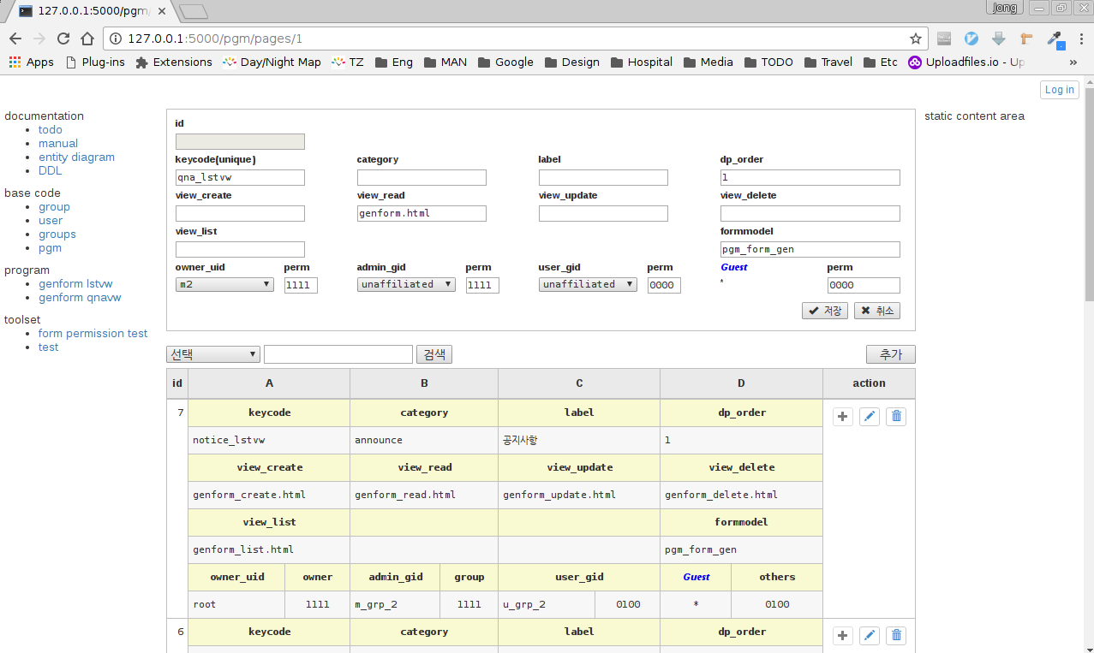
Task: Open the owner_uid dropdown showing m2
Action: 224,284
